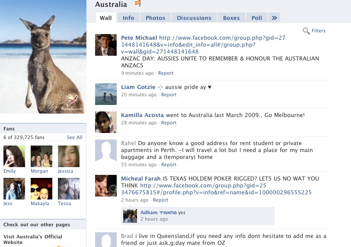
Task: Click fan Makayla's thumbnail photo
Action: tap(41, 189)
